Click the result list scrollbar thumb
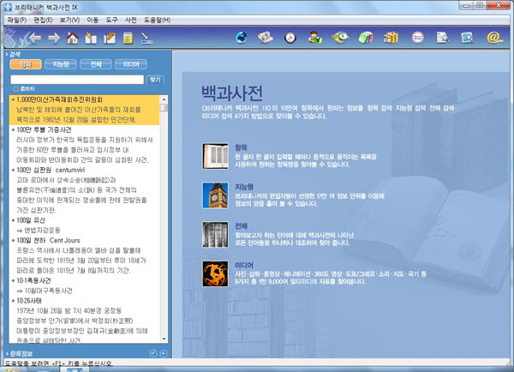This screenshot has width=514, height=372. pyautogui.click(x=164, y=108)
